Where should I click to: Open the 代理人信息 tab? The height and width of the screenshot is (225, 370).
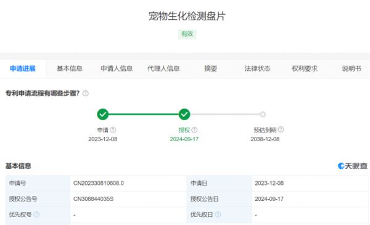tap(163, 68)
